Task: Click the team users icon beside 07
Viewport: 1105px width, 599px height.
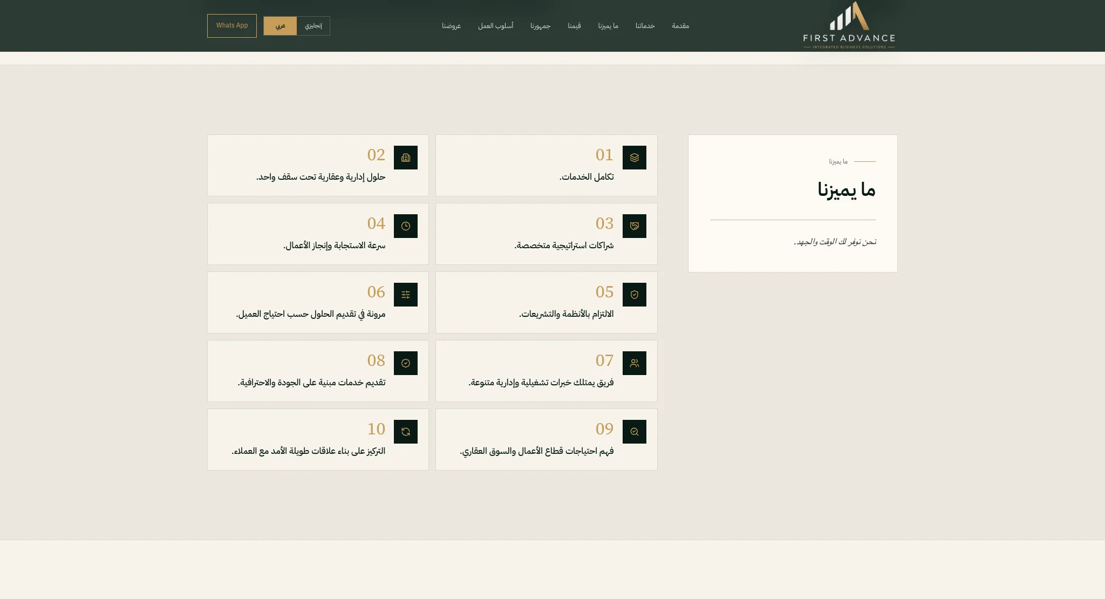Action: pos(634,363)
